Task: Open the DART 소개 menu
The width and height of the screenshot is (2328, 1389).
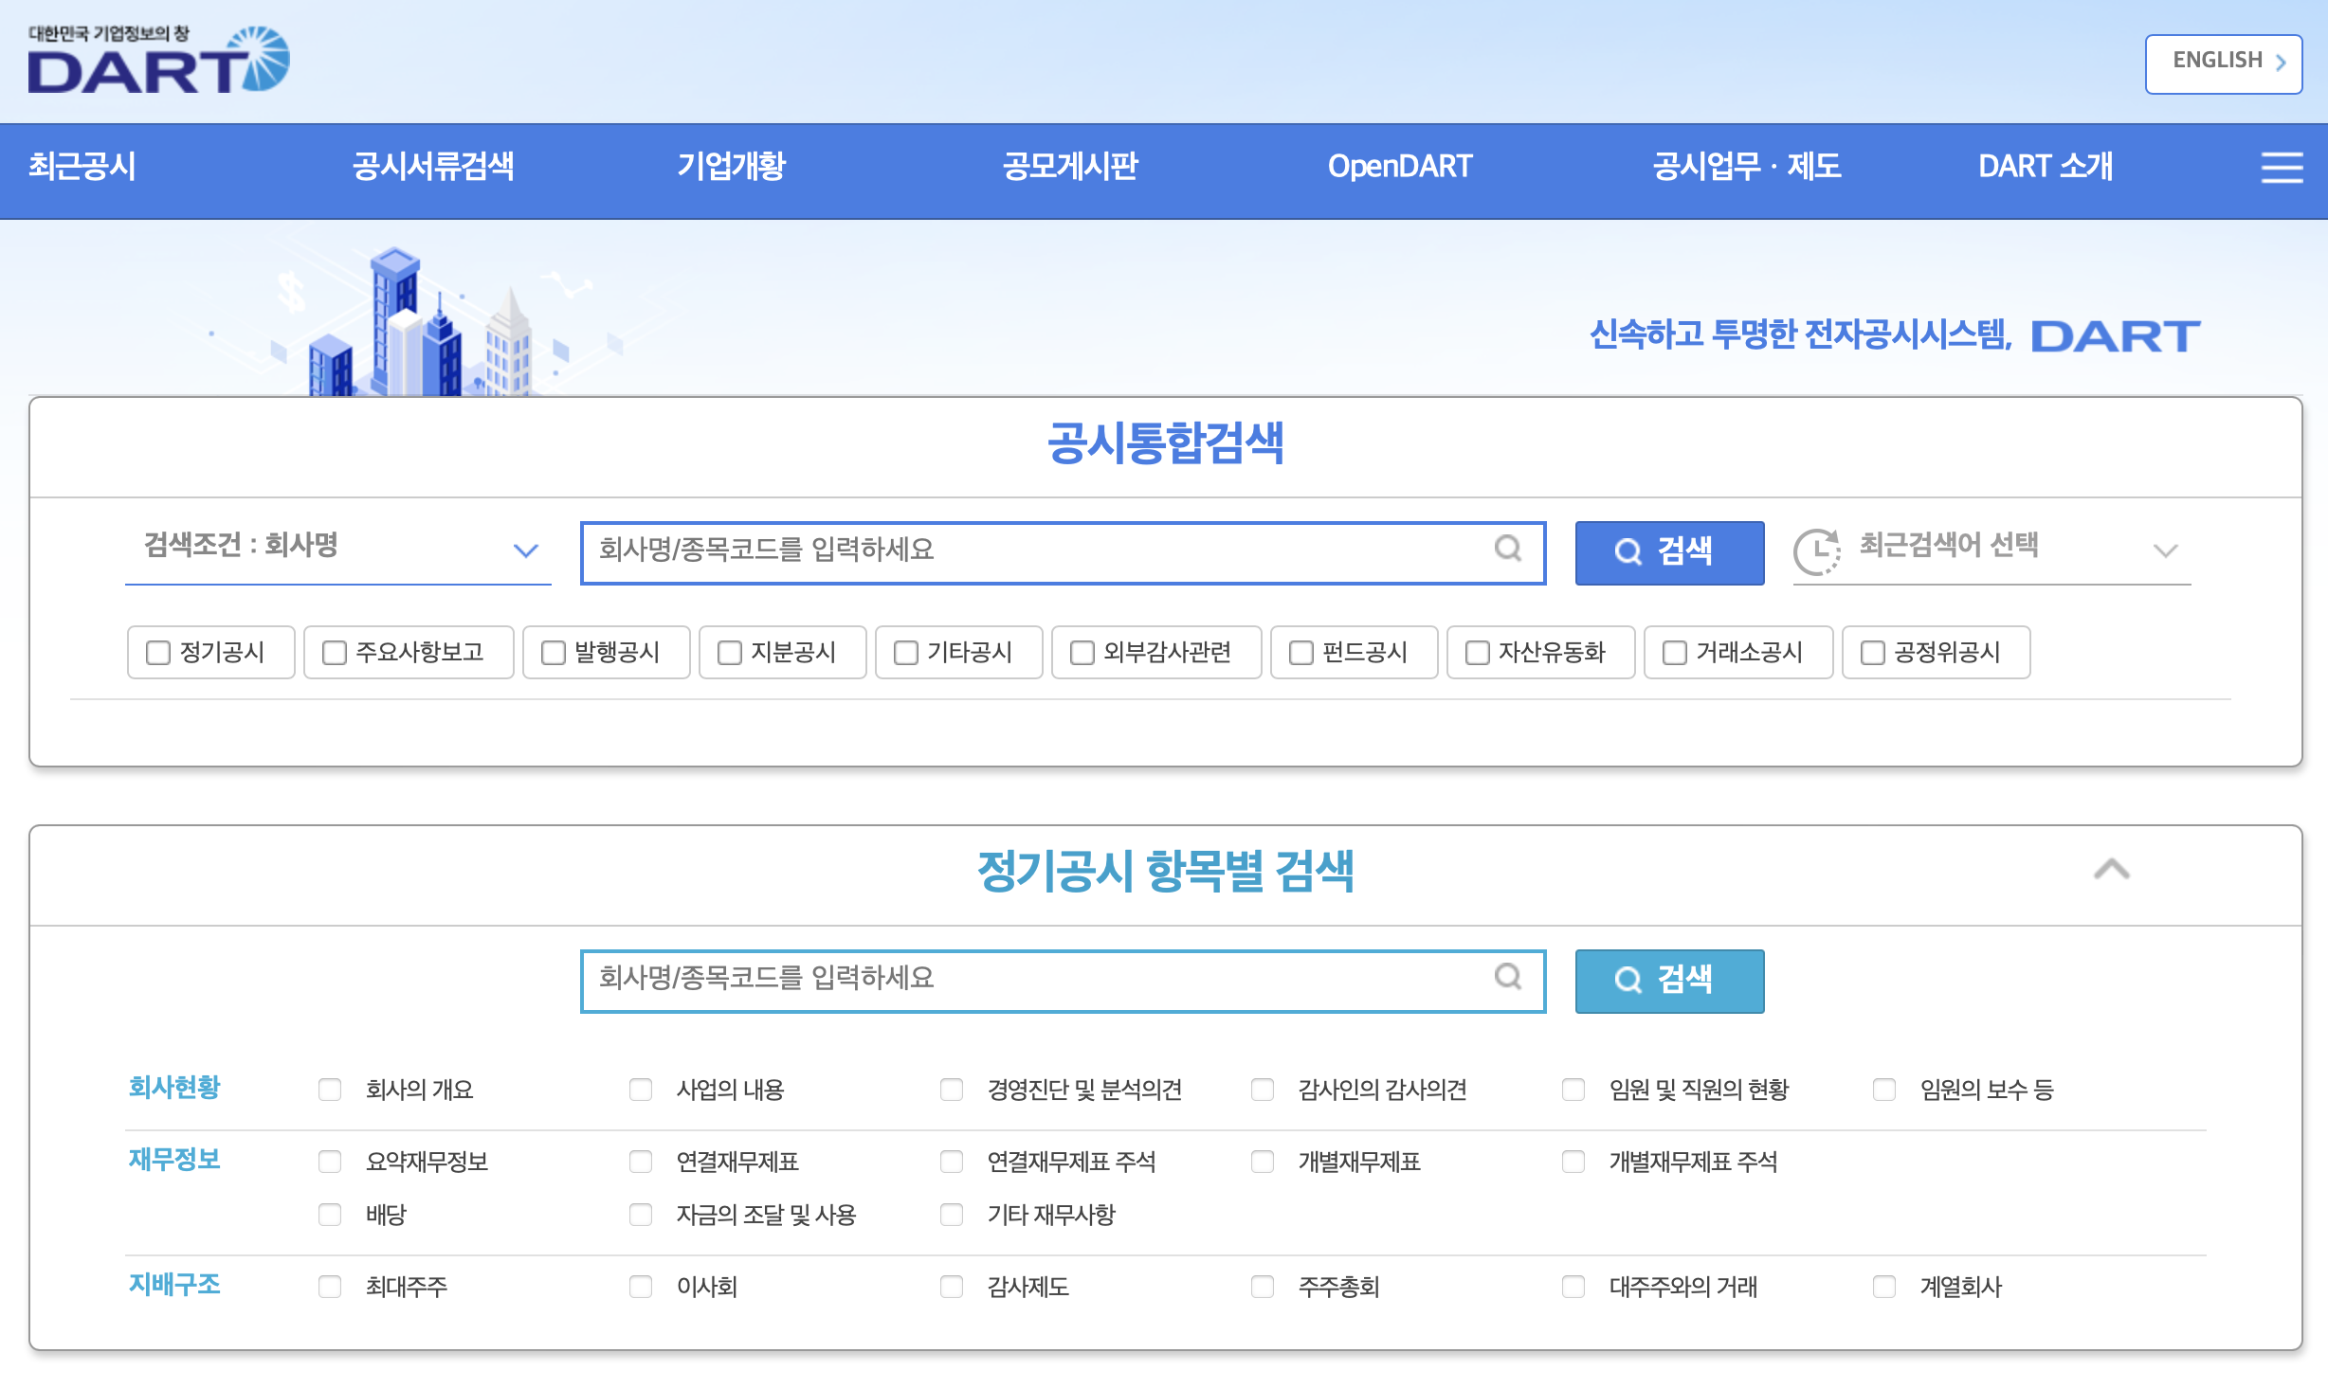Action: [x=2046, y=168]
